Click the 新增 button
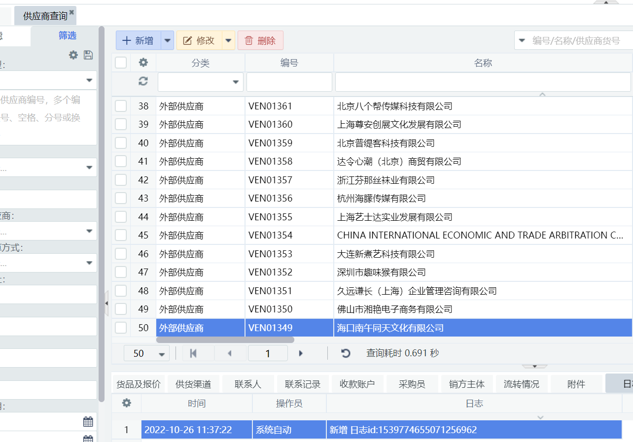The width and height of the screenshot is (633, 442). pyautogui.click(x=139, y=40)
